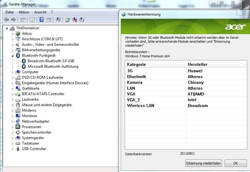The height and width of the screenshot is (172, 250).
Task: Select the Kamera row
Action: (186, 82)
